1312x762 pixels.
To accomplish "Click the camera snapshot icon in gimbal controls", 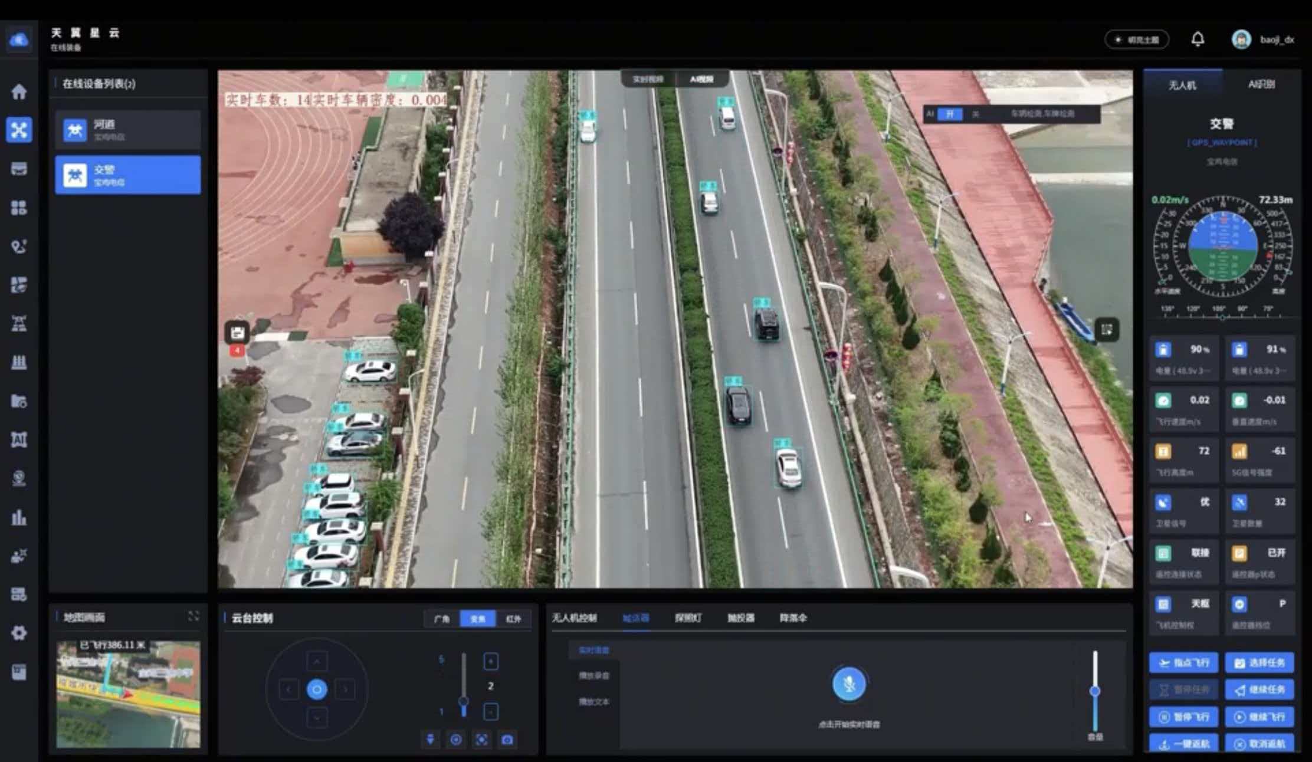I will pyautogui.click(x=507, y=740).
